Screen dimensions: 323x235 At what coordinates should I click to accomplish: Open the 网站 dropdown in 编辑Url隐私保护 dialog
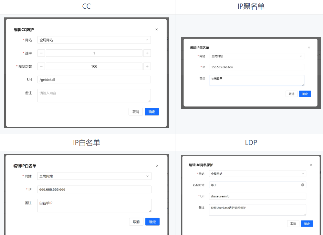point(257,174)
